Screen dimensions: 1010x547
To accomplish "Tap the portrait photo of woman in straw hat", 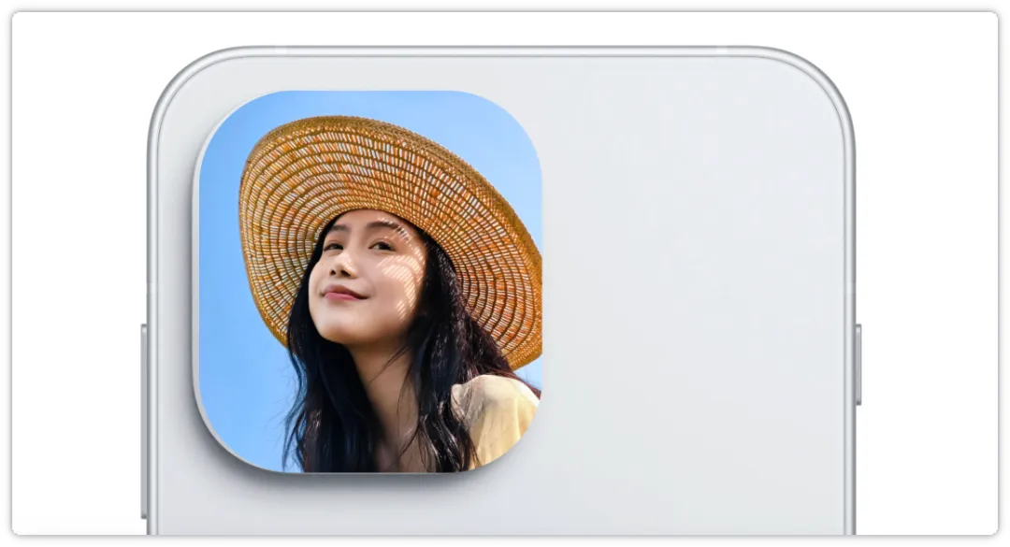I will (370, 281).
